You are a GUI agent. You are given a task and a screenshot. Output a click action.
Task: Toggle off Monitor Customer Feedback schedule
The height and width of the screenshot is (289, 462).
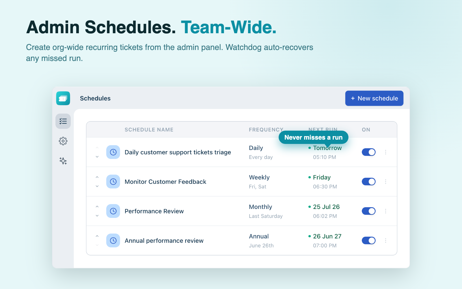coord(369,181)
